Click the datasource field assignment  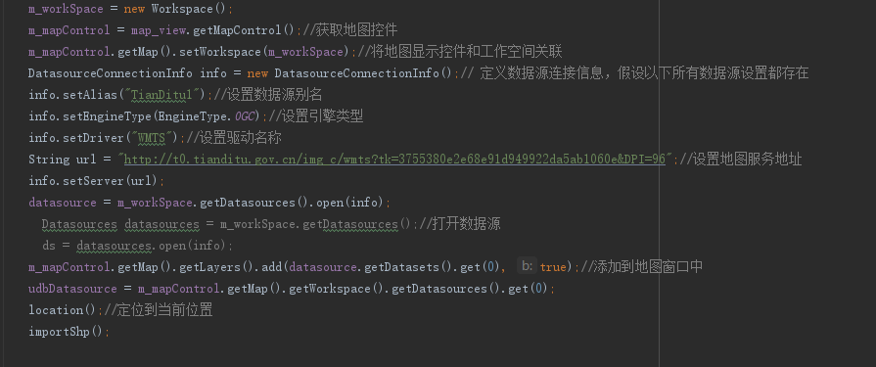tap(63, 203)
